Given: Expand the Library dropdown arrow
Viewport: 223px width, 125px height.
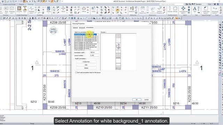Looking at the screenshot, I should coord(48,13).
